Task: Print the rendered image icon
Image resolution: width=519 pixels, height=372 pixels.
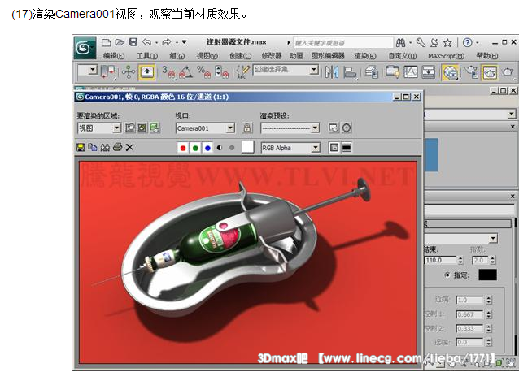Action: [x=117, y=147]
